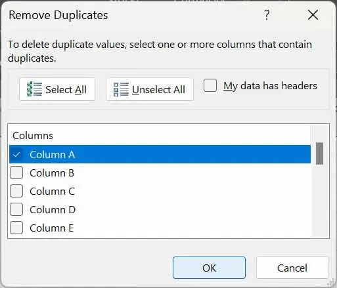Tick the Column C checkbox

[x=16, y=191]
